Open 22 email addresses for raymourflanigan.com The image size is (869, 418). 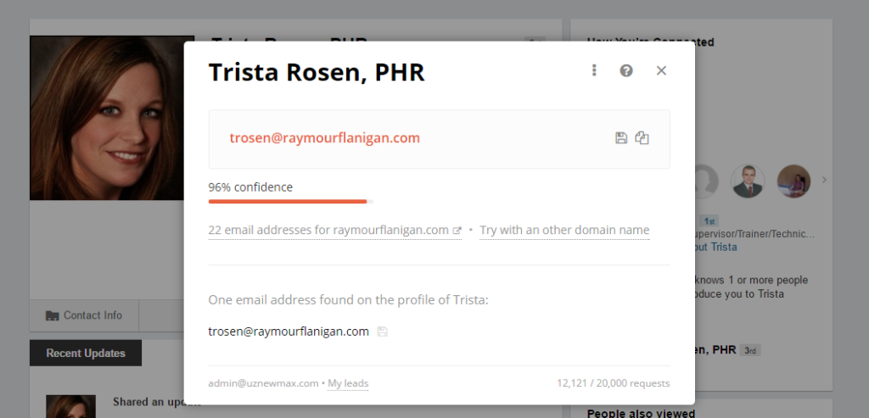coord(334,231)
